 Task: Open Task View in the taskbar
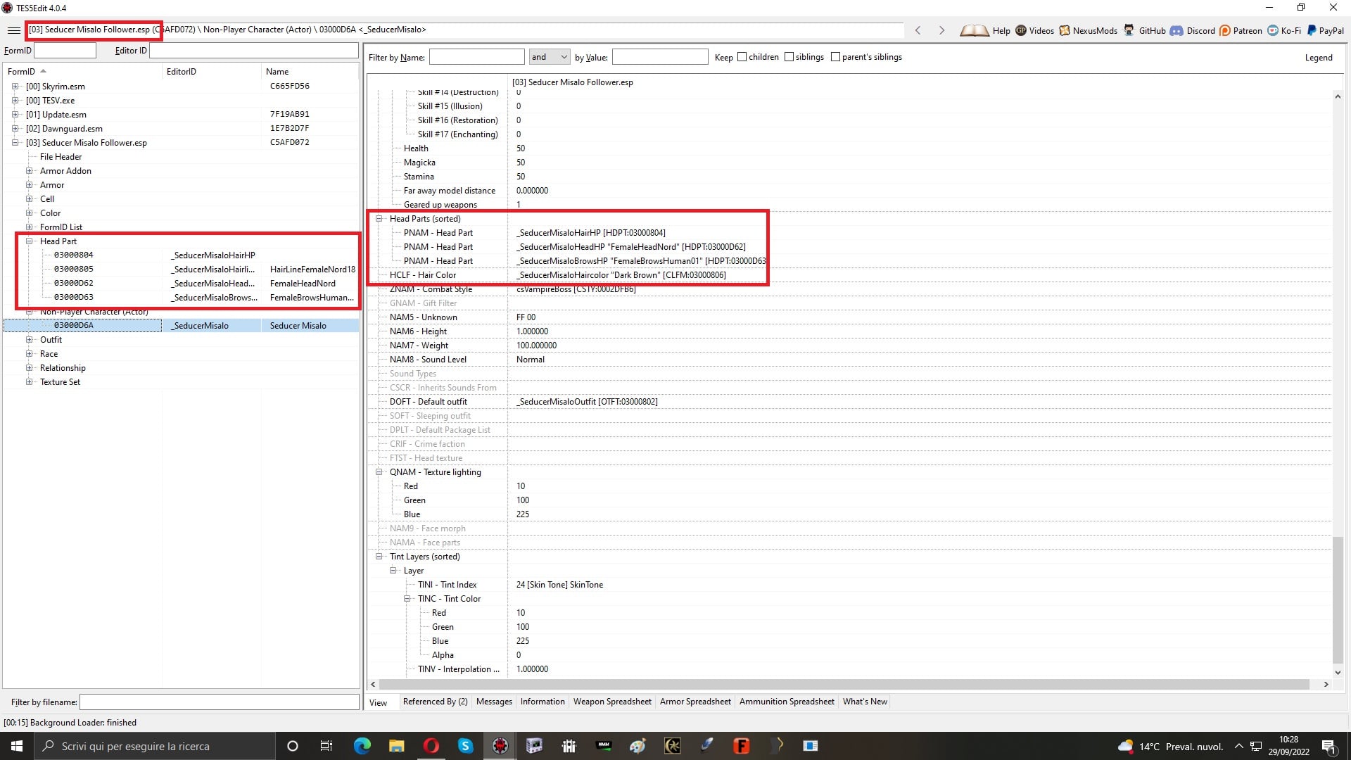coord(326,746)
